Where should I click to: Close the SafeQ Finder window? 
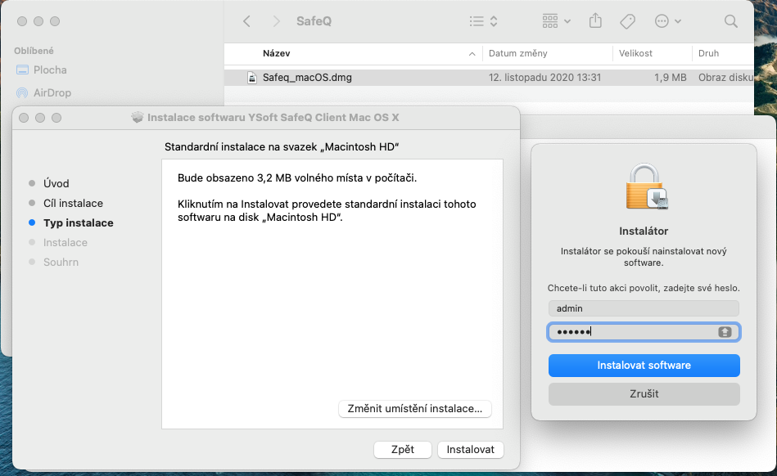[22, 21]
